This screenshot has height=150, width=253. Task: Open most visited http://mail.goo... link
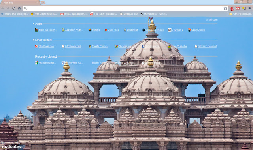[45, 47]
